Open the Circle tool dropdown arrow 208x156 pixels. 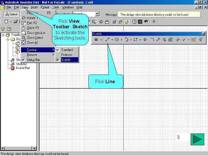tap(121, 40)
